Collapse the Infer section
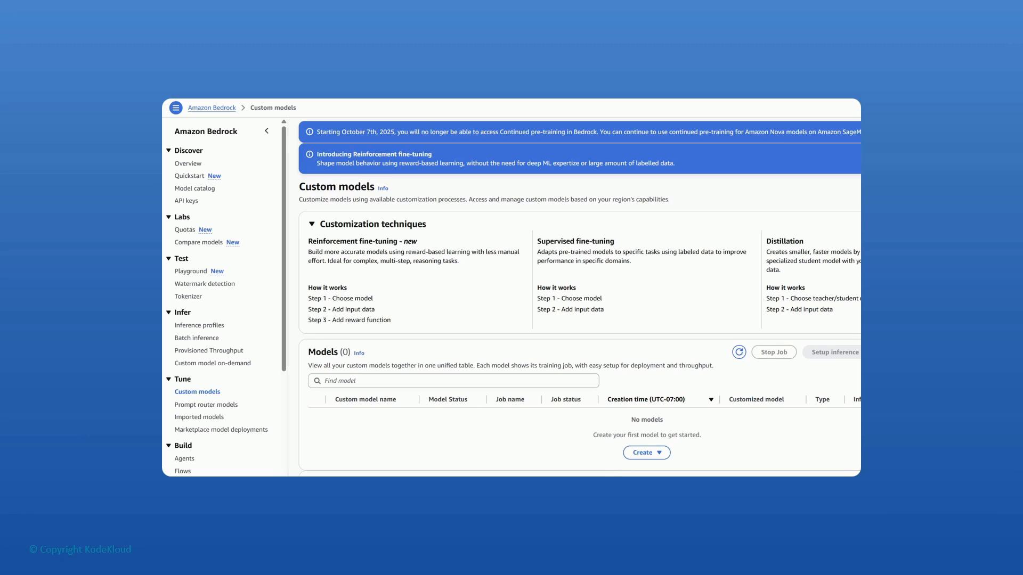This screenshot has height=575, width=1023. [168, 313]
